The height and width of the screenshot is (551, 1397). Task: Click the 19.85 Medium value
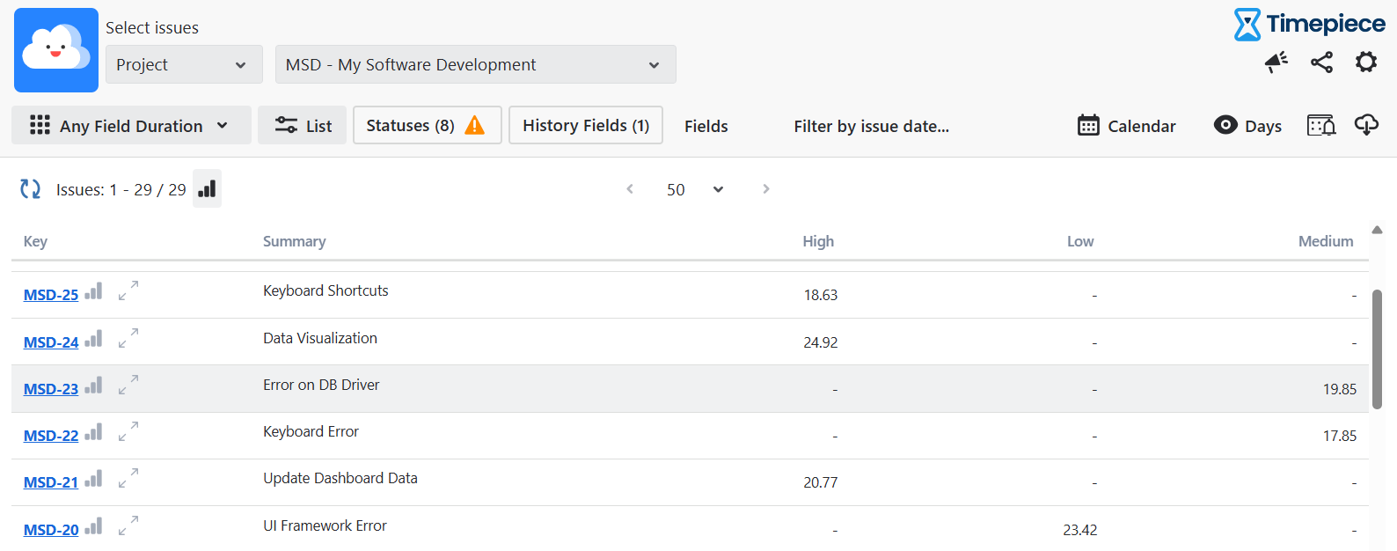tap(1340, 389)
